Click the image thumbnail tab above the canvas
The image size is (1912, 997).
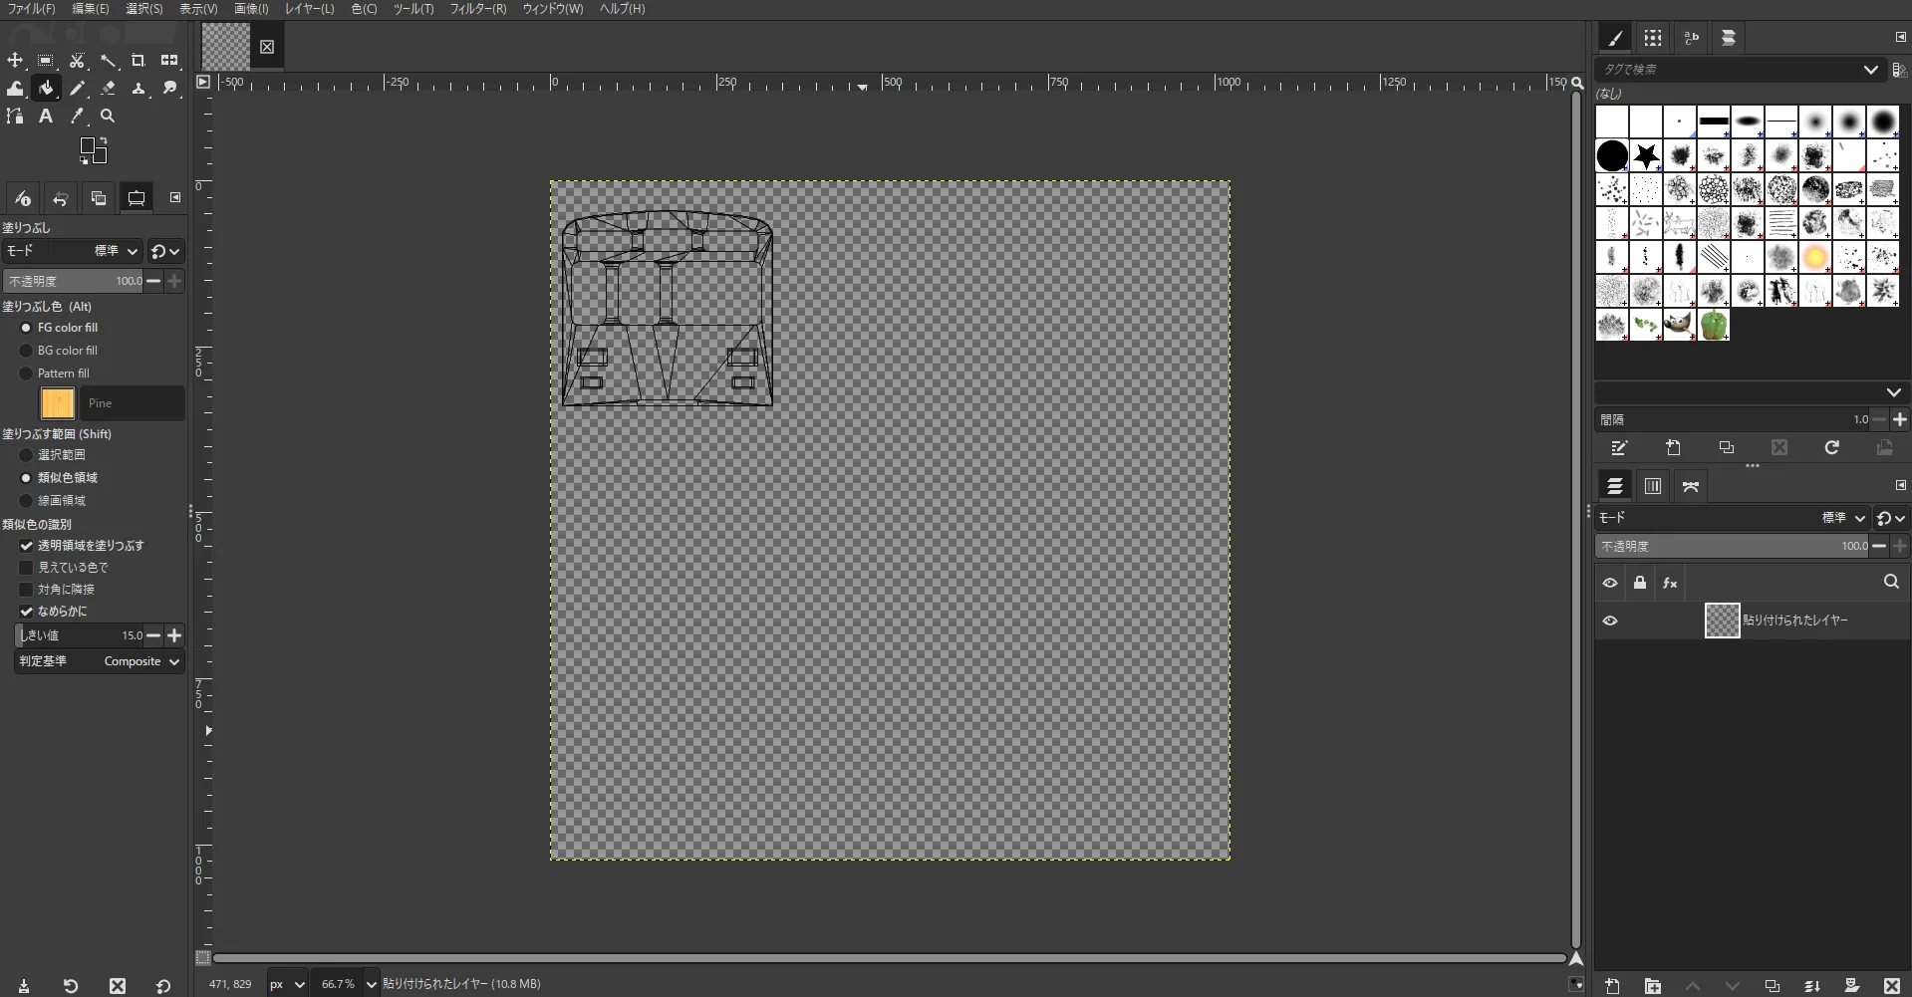(227, 46)
